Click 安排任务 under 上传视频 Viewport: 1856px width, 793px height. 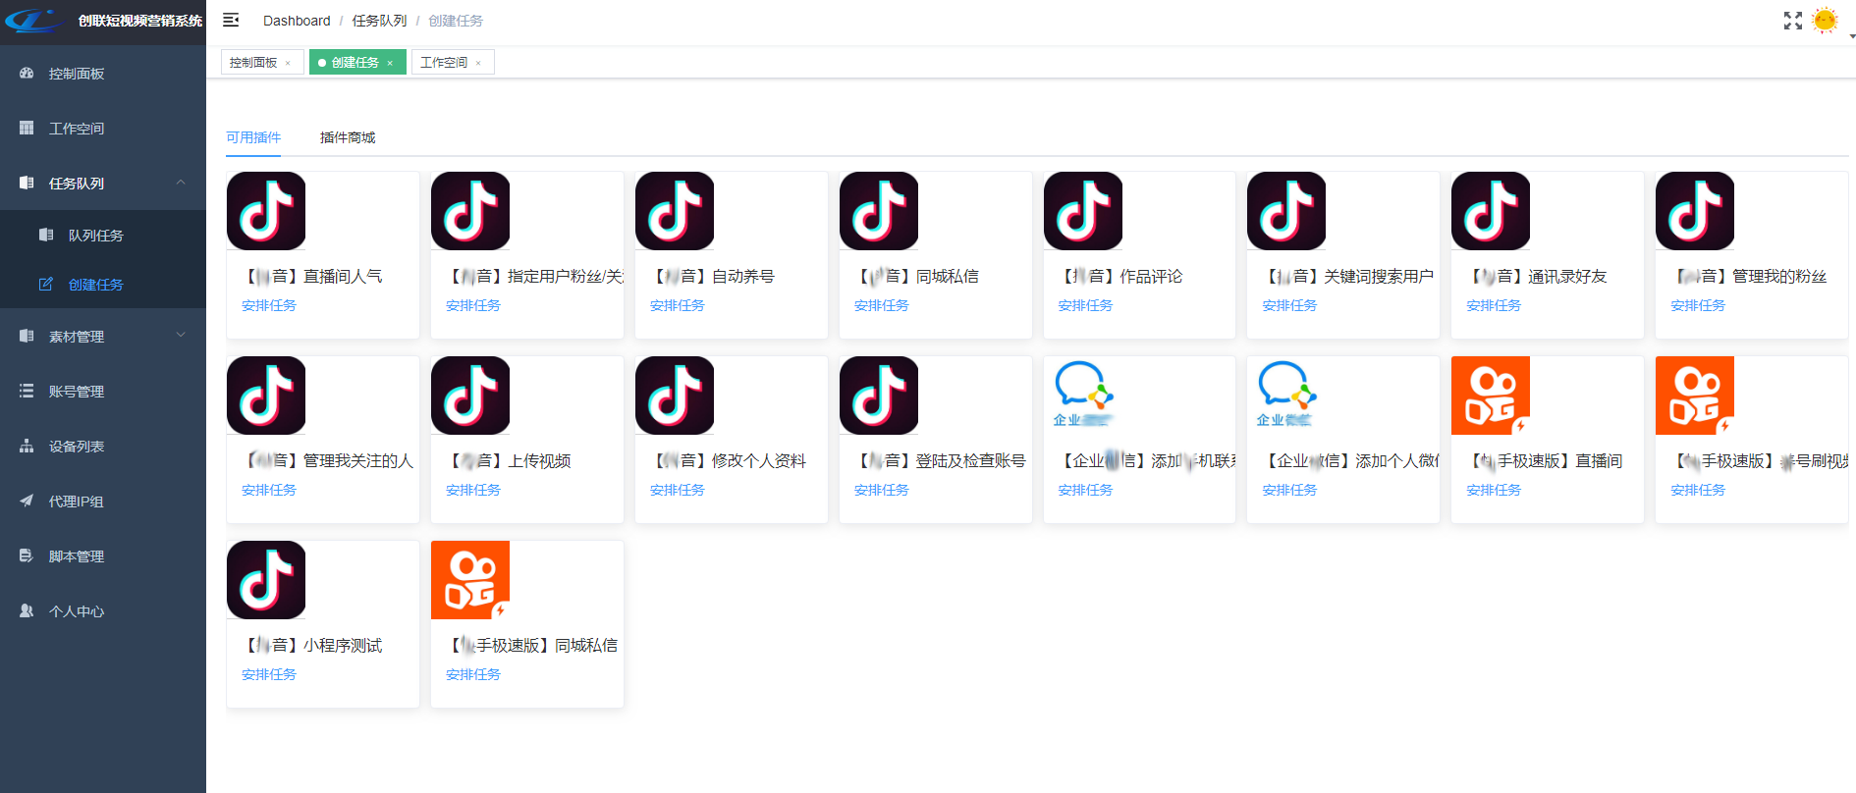click(x=473, y=490)
